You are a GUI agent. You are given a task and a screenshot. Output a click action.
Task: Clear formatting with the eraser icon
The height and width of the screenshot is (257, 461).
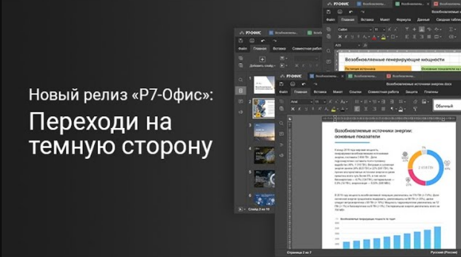[x=415, y=101]
